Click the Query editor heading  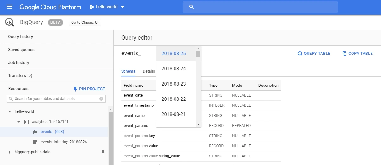pyautogui.click(x=137, y=38)
